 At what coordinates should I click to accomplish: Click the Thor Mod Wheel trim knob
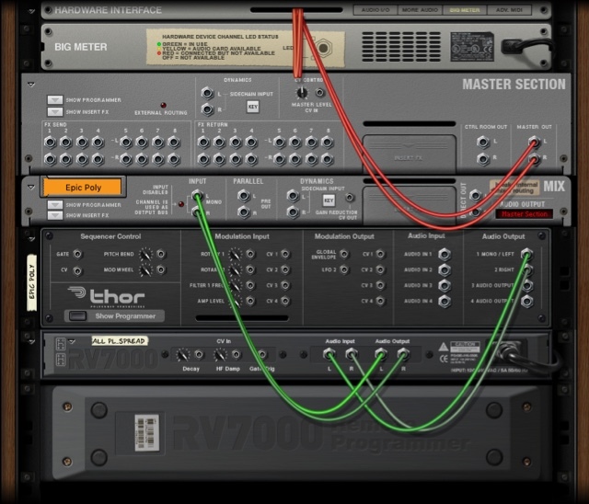click(145, 269)
